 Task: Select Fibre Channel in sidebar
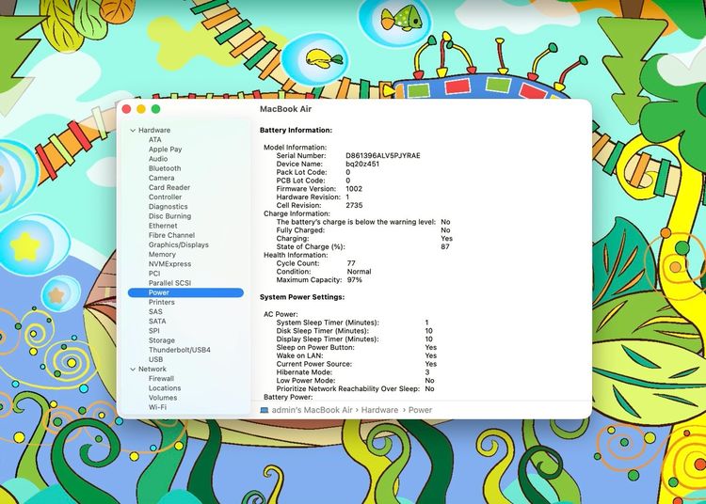click(171, 235)
